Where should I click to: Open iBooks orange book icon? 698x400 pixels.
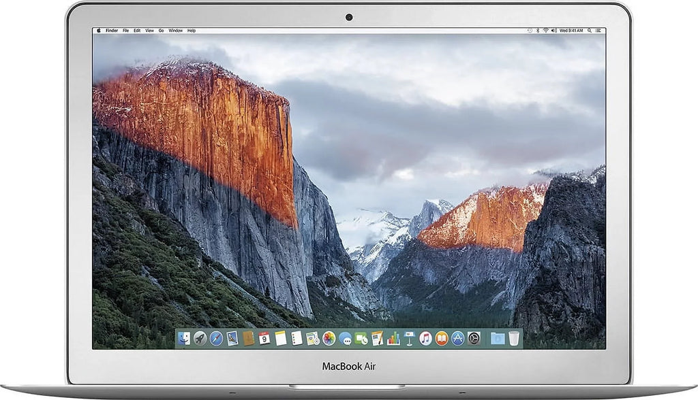442,339
